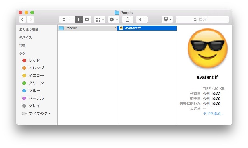Select the イエロー tag
The height and width of the screenshot is (148, 248).
(37, 76)
